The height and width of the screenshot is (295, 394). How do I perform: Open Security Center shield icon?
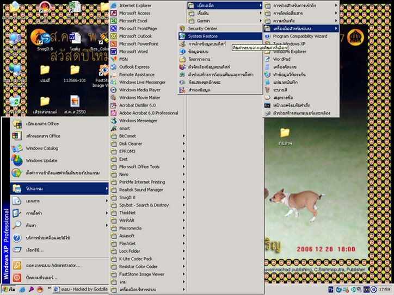click(x=182, y=28)
